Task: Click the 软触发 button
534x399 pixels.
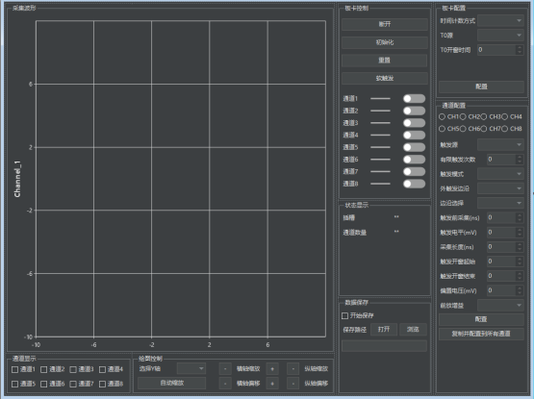Action: coord(385,78)
